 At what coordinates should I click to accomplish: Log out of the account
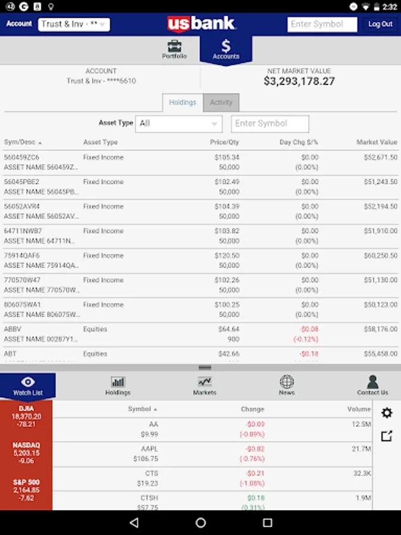pos(380,24)
